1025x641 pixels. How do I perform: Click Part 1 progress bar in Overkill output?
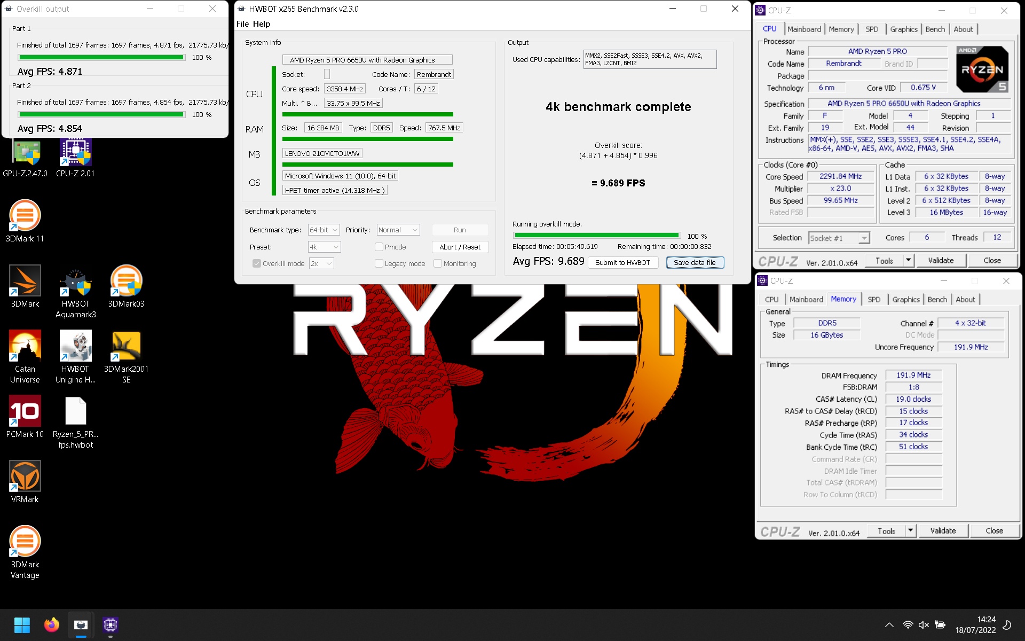coord(101,57)
